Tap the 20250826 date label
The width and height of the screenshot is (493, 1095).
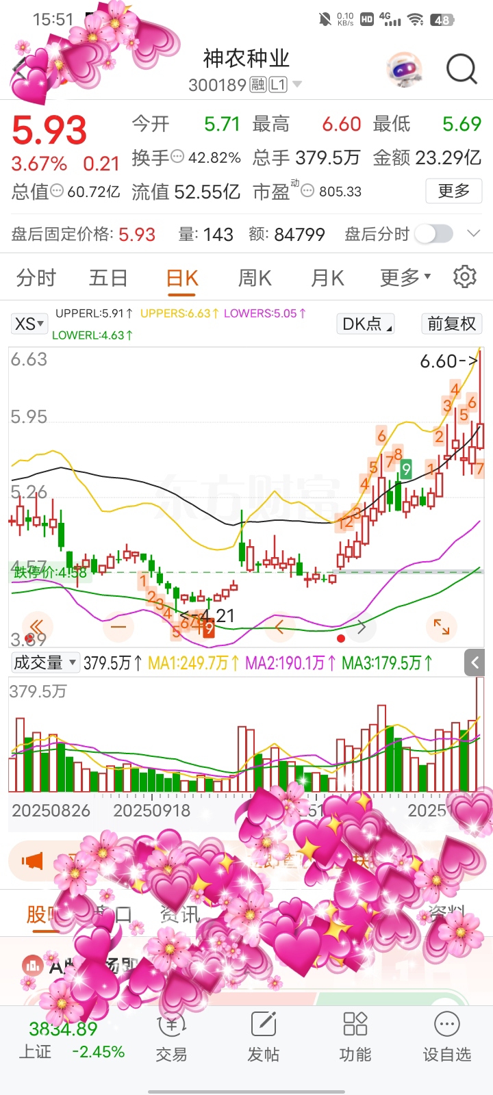[x=51, y=810]
